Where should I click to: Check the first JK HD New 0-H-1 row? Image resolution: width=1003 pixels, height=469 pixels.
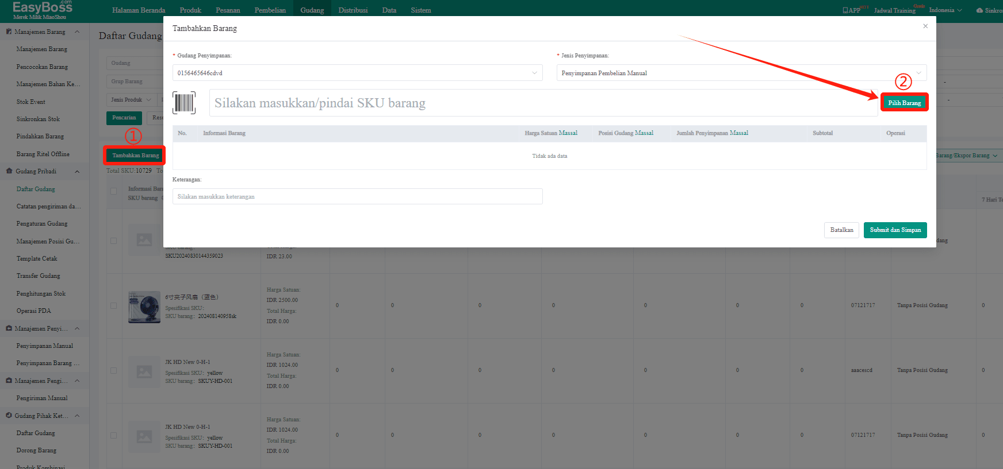(113, 371)
